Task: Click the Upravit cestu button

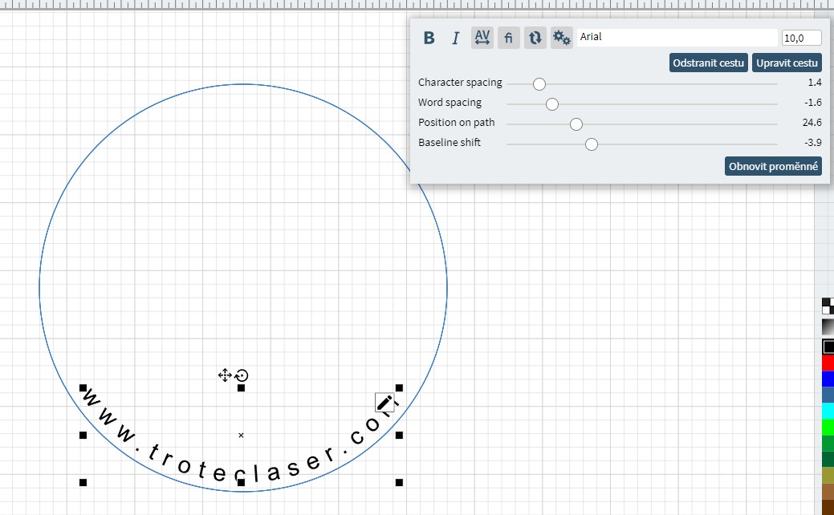Action: click(787, 63)
